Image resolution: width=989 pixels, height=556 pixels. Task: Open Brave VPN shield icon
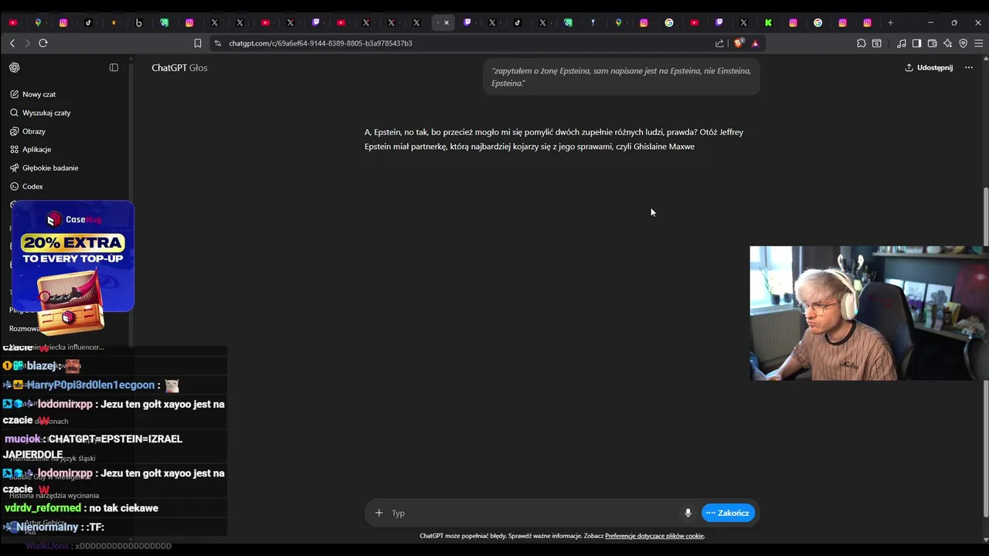pos(964,43)
